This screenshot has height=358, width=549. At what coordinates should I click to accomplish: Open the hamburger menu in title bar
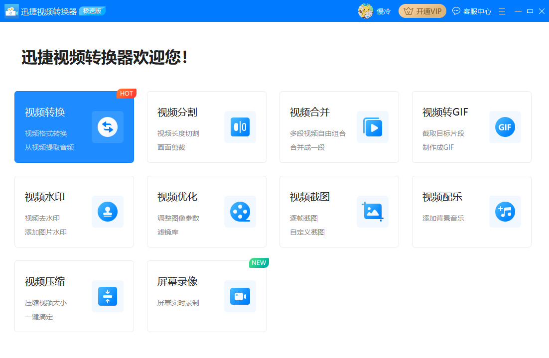click(502, 10)
